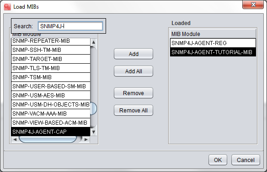This screenshot has width=267, height=172.
Task: Select SNMP-TLS-TM-MIB row
Action: (x=51, y=68)
